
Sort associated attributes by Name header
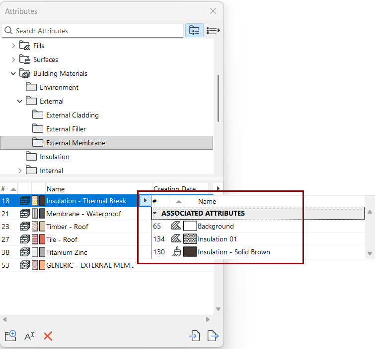point(207,201)
